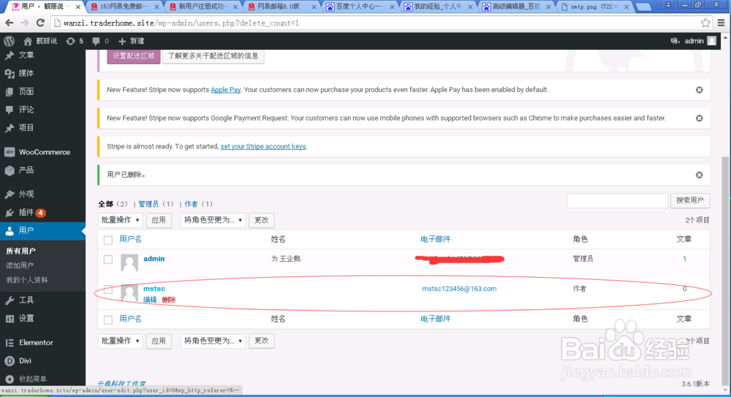Viewport: 731px width, 397px height.
Task: Dismiss the Apple Pay Stripe notice
Action: click(x=700, y=90)
